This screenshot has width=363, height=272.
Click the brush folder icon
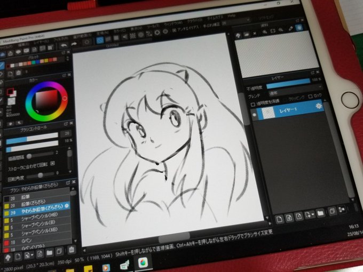tap(50, 253)
